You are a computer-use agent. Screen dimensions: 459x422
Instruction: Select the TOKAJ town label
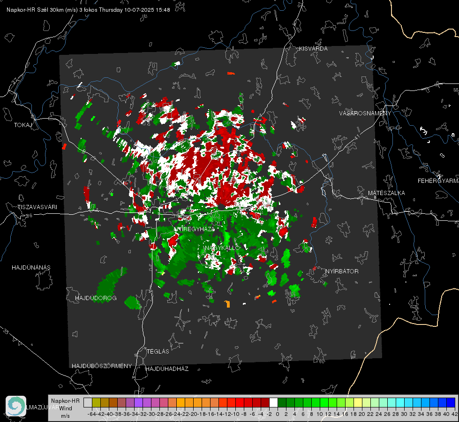[23, 125]
